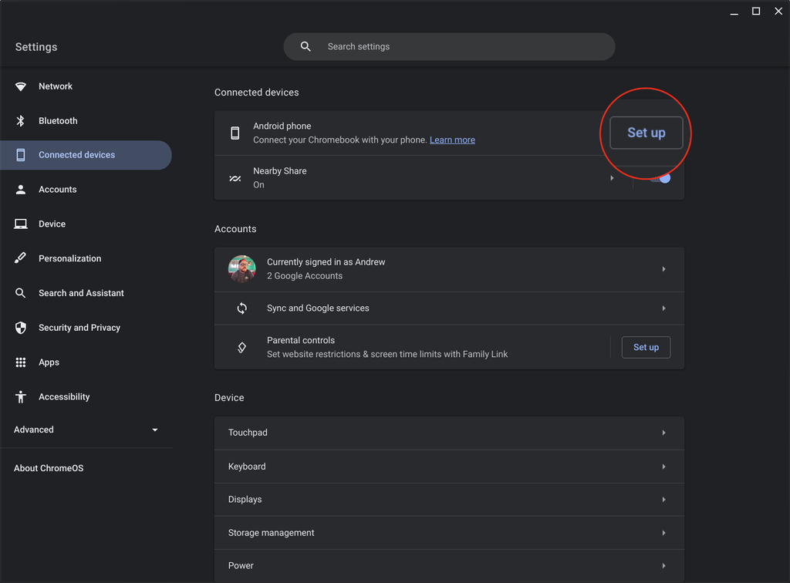Click the Personalization brush icon
790x583 pixels.
21,258
